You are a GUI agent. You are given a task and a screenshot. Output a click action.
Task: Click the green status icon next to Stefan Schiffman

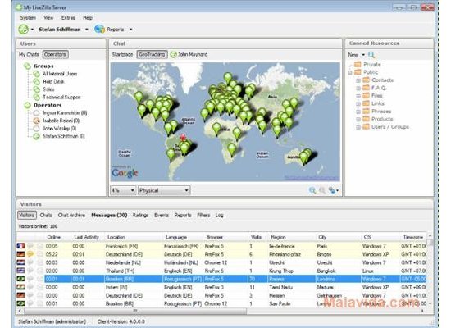click(23, 29)
